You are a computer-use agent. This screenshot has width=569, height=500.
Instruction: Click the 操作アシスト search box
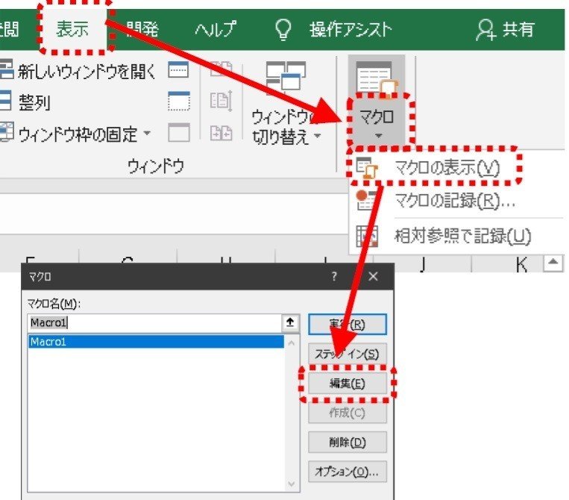[x=351, y=29]
